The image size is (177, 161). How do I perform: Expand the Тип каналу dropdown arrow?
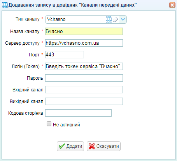pos(123,19)
